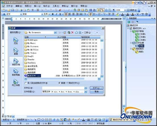This screenshot has height=126, width=157.
Task: Open the font size 五号 dropdown
Action: tap(49, 14)
